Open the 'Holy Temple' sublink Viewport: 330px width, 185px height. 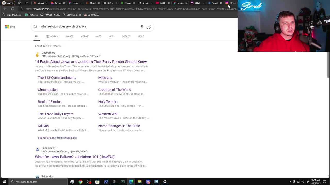pyautogui.click(x=108, y=102)
